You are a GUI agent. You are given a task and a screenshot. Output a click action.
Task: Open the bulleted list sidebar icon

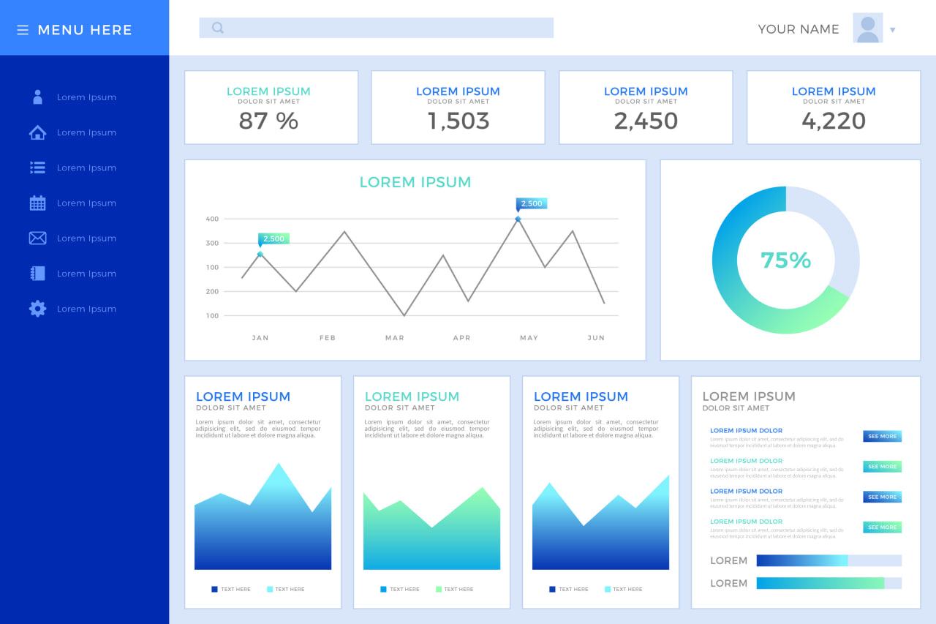coord(37,168)
